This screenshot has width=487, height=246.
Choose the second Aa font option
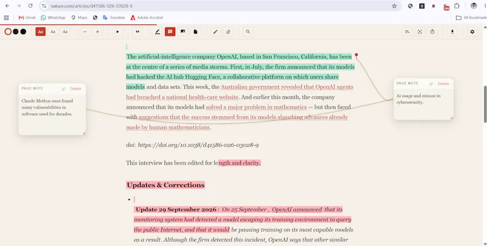53,32
